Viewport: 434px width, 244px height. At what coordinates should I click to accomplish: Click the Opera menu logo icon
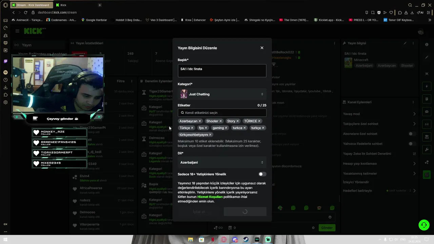5,5
